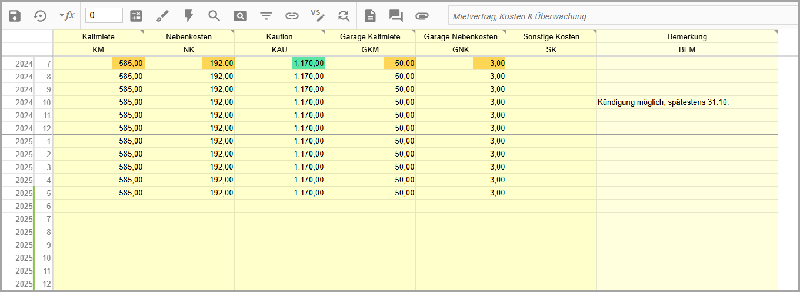Click the numeric value input field
Viewport: 800px width, 292px height.
click(104, 16)
